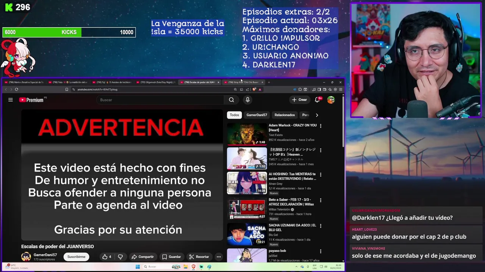Click the YouTube Buscar search field
Image resolution: width=485 pixels, height=272 pixels.
pos(160,100)
